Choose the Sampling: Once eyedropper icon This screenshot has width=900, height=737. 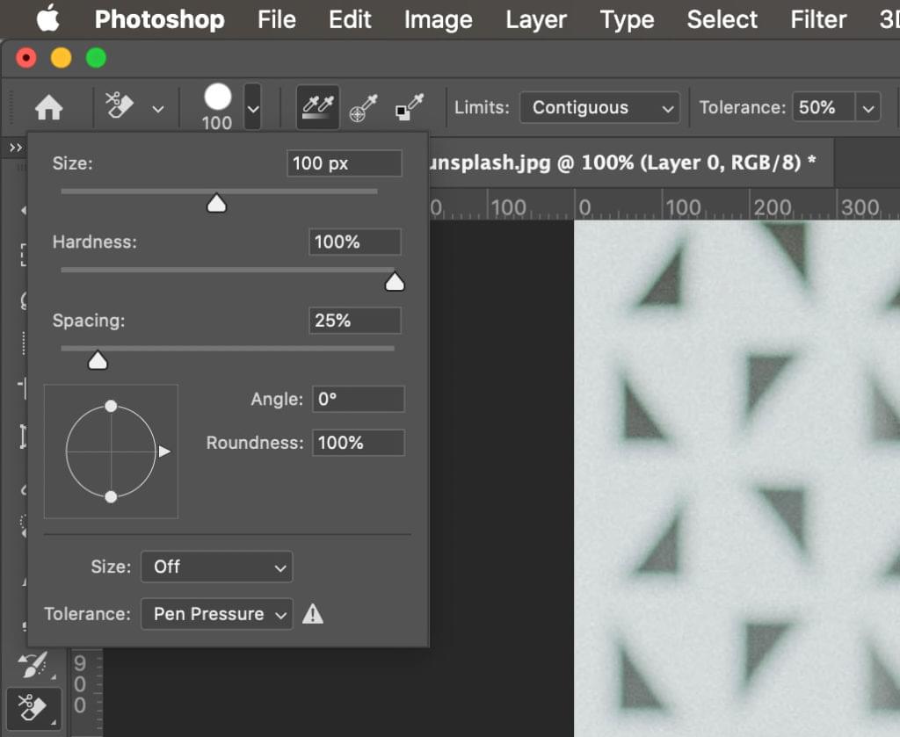[x=363, y=108]
